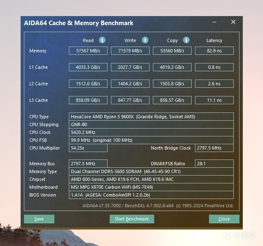The height and width of the screenshot is (246, 263).
Task: Click the CPU FSB label
Action: (38, 140)
